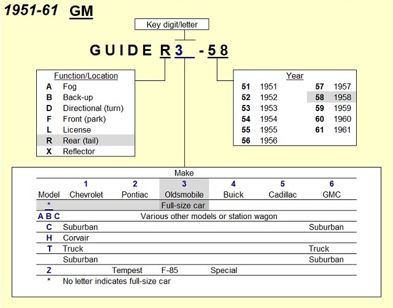Click 'No letter indicates full-size car' footnote
The image size is (393, 308).
117,281
